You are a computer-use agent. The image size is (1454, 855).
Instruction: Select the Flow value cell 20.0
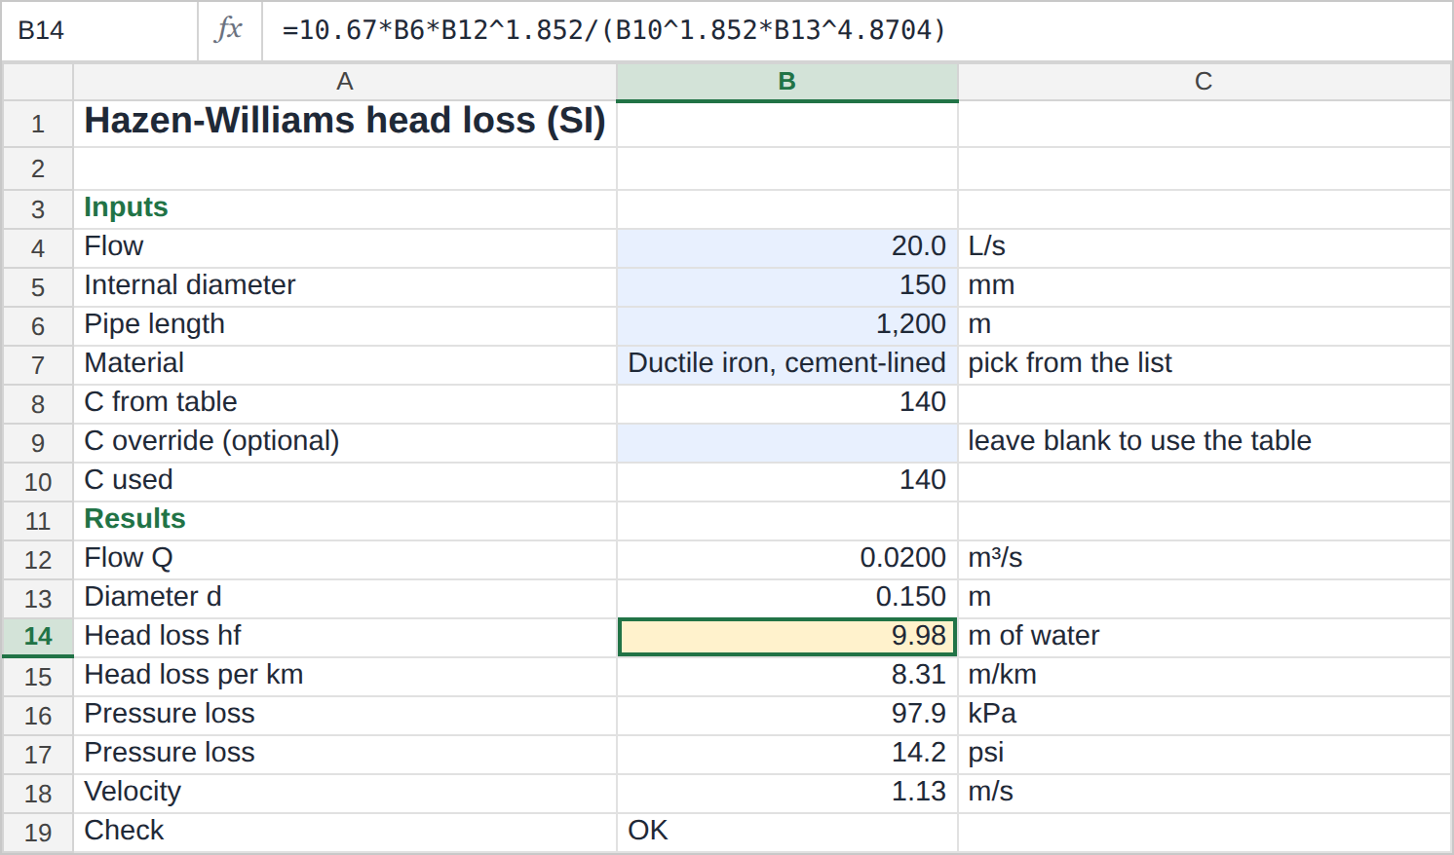[x=787, y=247]
